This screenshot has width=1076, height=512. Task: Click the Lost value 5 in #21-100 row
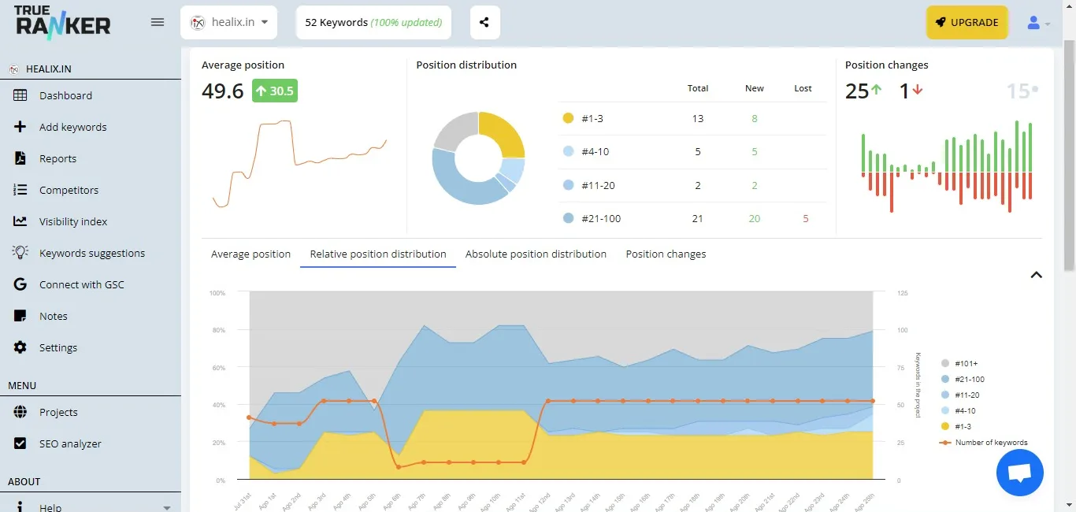(805, 218)
